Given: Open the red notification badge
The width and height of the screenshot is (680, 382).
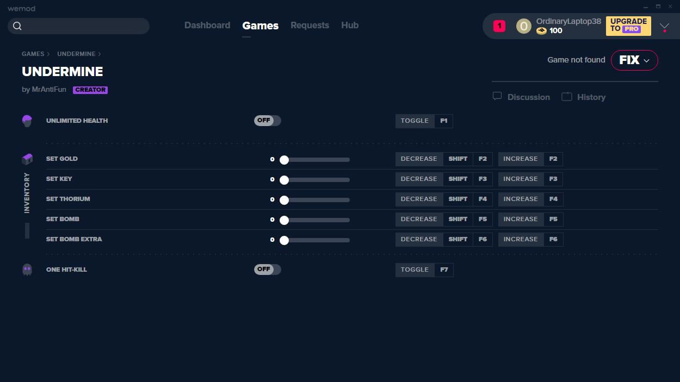Looking at the screenshot, I should coord(499,26).
